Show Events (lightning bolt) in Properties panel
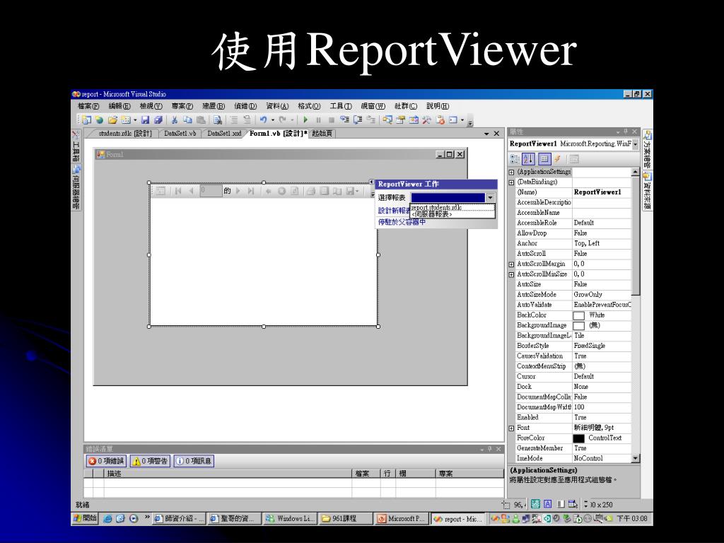 [x=558, y=159]
